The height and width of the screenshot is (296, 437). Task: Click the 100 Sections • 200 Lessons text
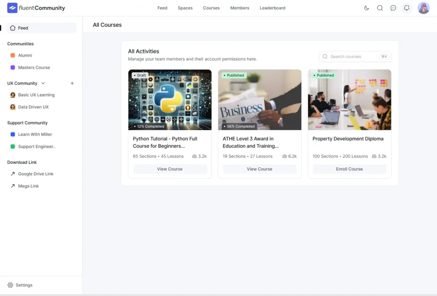340,156
